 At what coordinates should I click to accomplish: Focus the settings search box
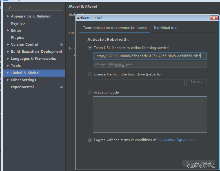[34, 7]
